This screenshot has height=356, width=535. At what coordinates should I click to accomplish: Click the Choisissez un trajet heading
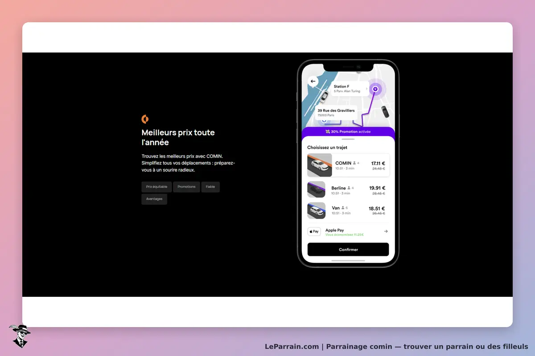pyautogui.click(x=327, y=147)
